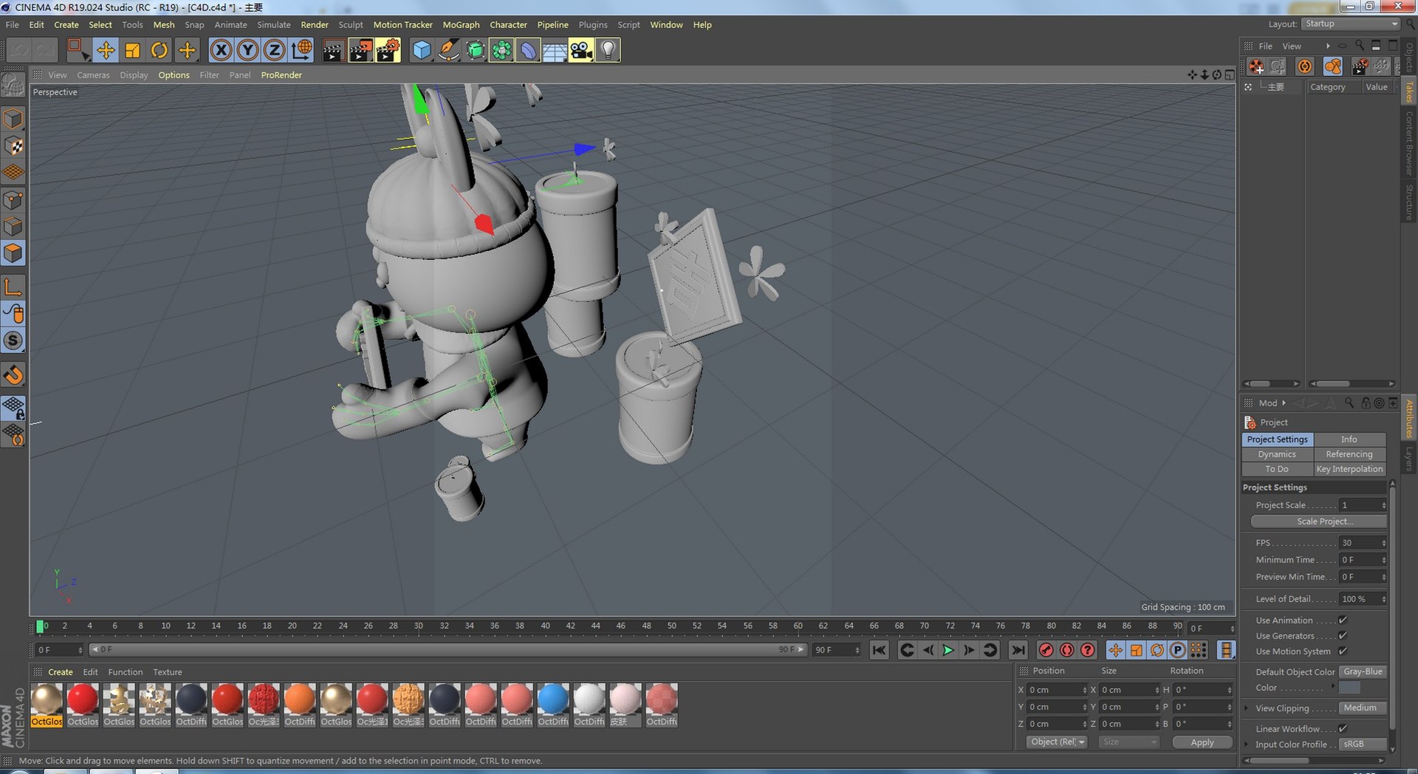Add a Light object
The height and width of the screenshot is (774, 1418).
click(608, 50)
